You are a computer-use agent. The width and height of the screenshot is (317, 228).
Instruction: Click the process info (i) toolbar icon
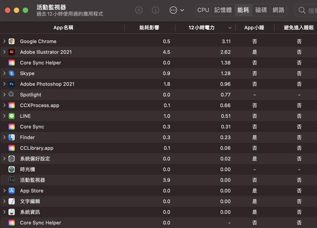[155, 10]
